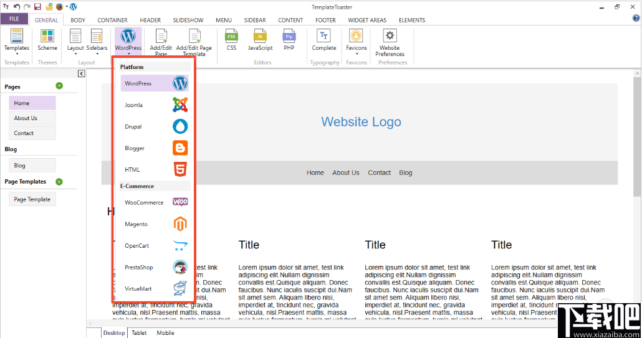Screen dimensions: 642x338
Task: Switch to Mobile view tab
Action: click(x=165, y=332)
